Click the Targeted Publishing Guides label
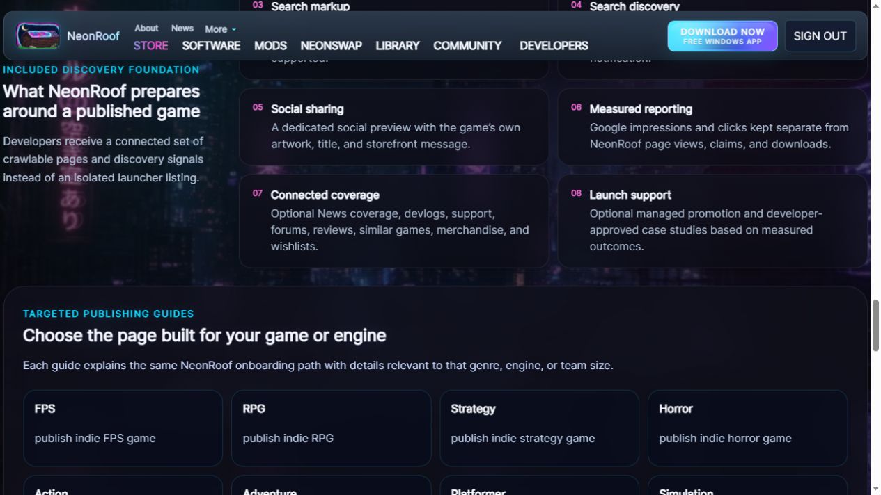 pos(109,314)
